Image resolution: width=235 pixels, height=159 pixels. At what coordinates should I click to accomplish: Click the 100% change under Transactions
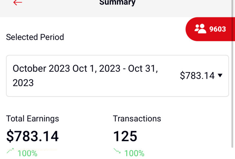click(134, 153)
